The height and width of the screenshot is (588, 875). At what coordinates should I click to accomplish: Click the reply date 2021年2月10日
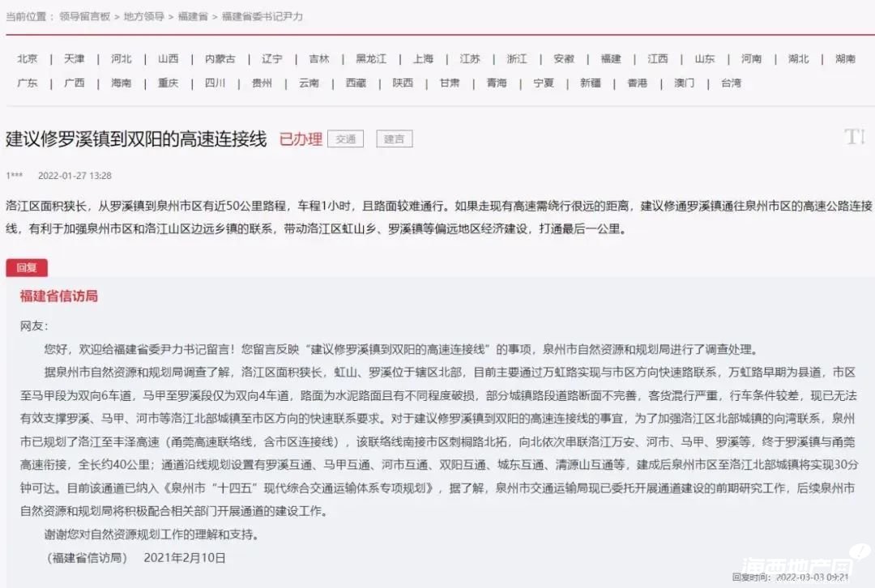[185, 558]
